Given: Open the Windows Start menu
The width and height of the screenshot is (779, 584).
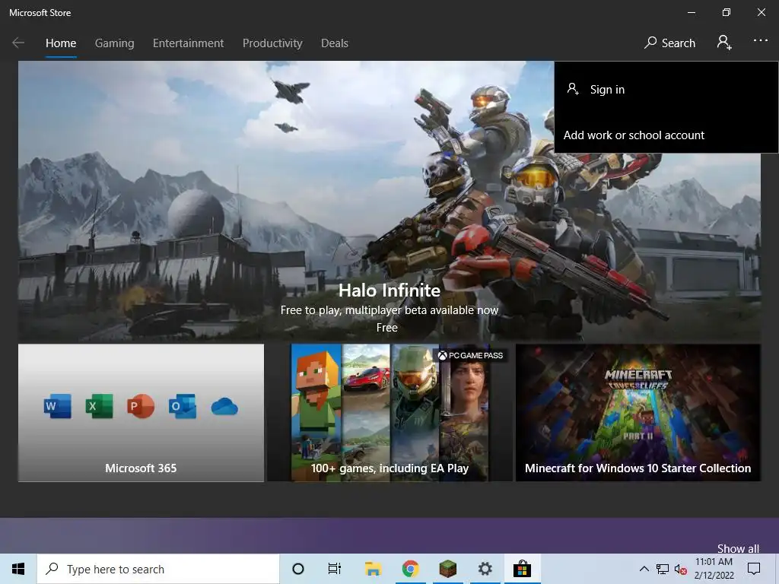Looking at the screenshot, I should click(x=18, y=569).
